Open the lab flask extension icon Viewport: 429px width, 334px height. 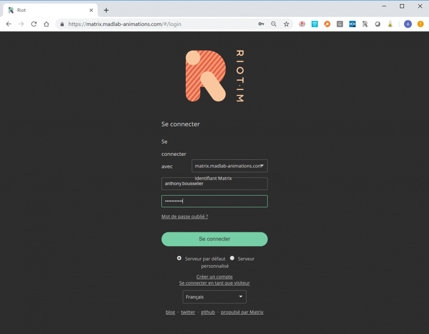390,24
